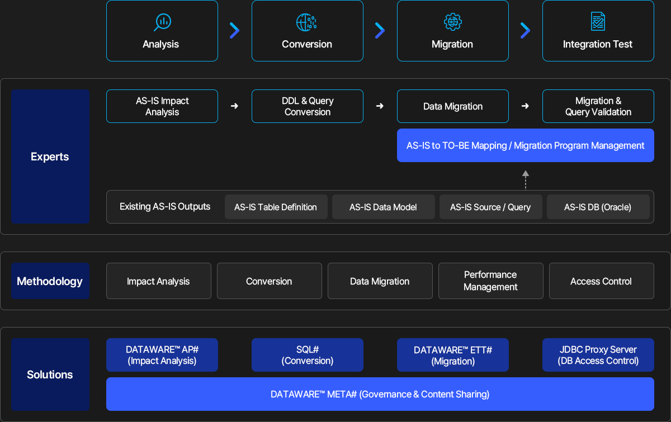Click the Analysis magnifier chart icon

[x=162, y=22]
